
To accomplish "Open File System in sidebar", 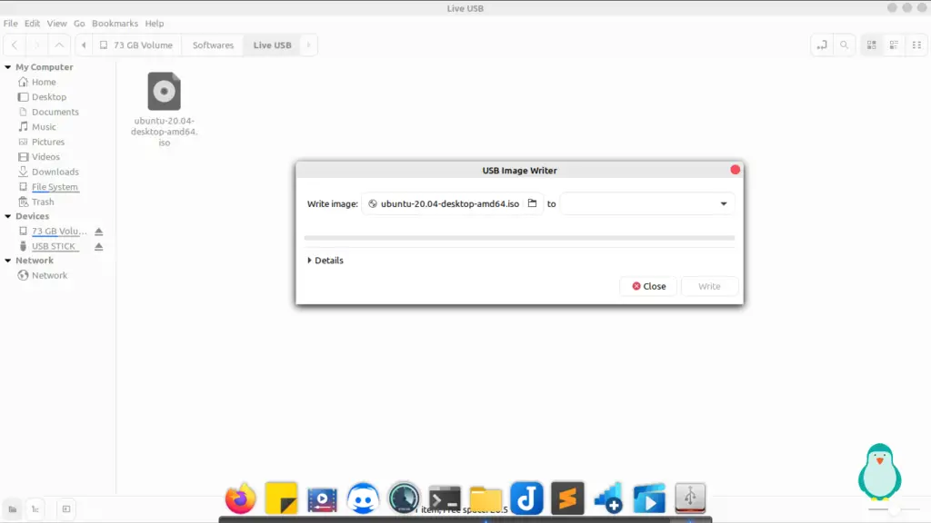I will (x=55, y=187).
